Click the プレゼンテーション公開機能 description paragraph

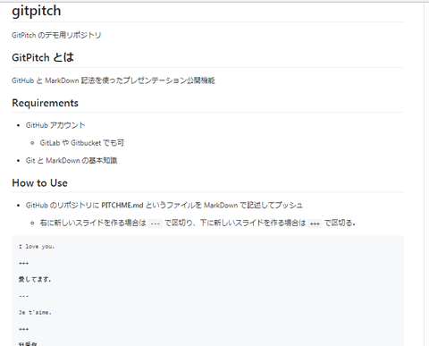tap(114, 80)
